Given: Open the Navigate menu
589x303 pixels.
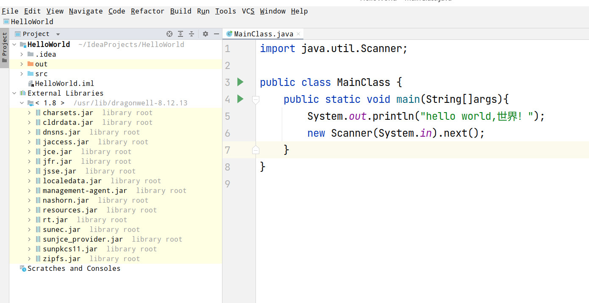Looking at the screenshot, I should click(x=86, y=11).
